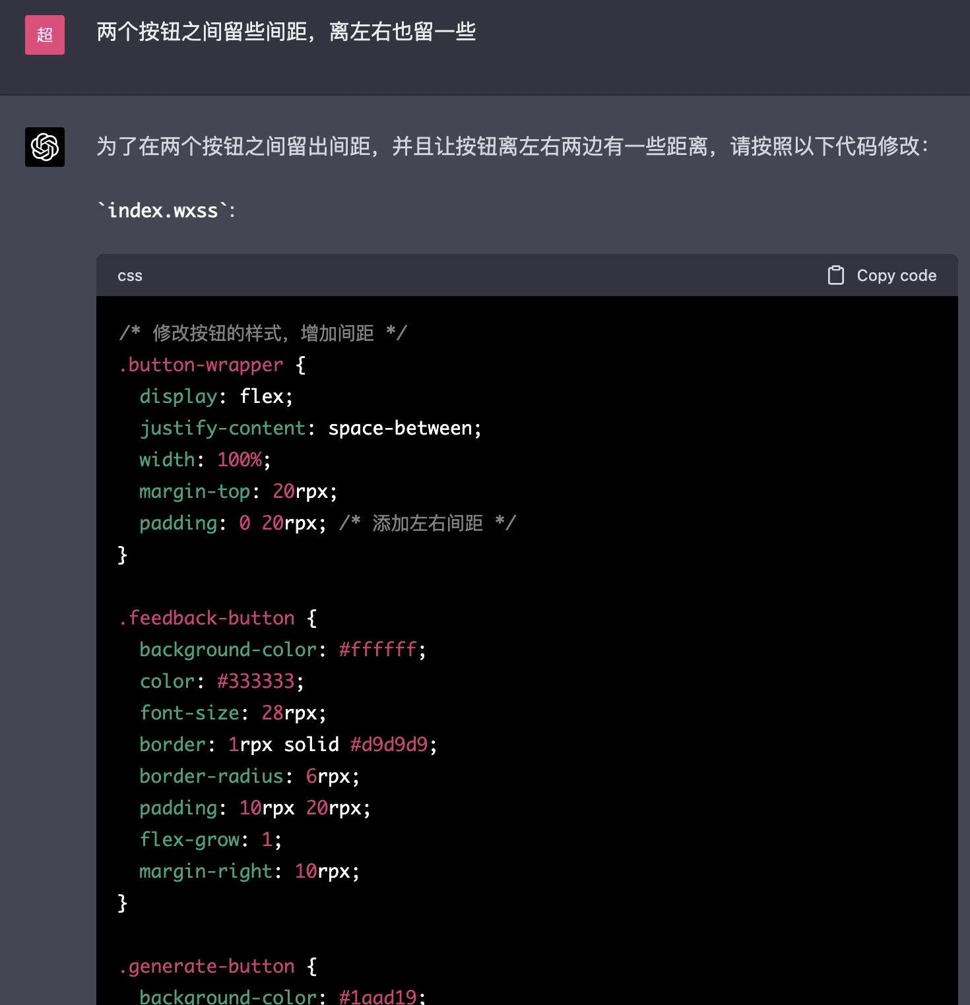Image resolution: width=970 pixels, height=1005 pixels.
Task: Click the 'border-radius: 6rpx;' line
Action: (x=249, y=776)
